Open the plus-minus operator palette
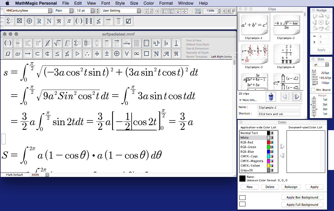 point(107,54)
